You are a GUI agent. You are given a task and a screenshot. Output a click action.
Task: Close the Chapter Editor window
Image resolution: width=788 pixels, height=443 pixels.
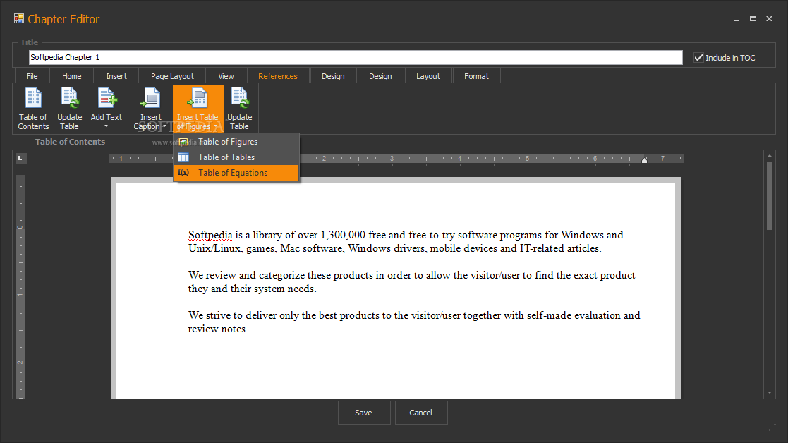pos(769,18)
